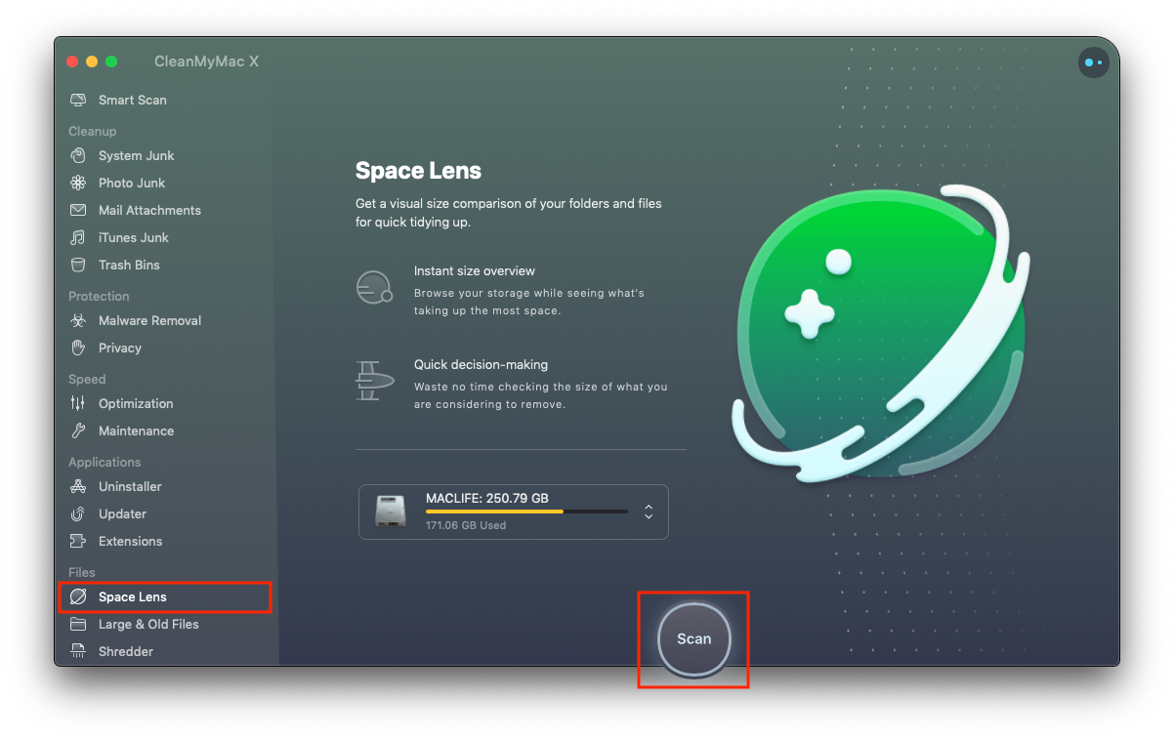Click the MACLIFE storage usage bar
The height and width of the screenshot is (738, 1174).
pos(526,512)
